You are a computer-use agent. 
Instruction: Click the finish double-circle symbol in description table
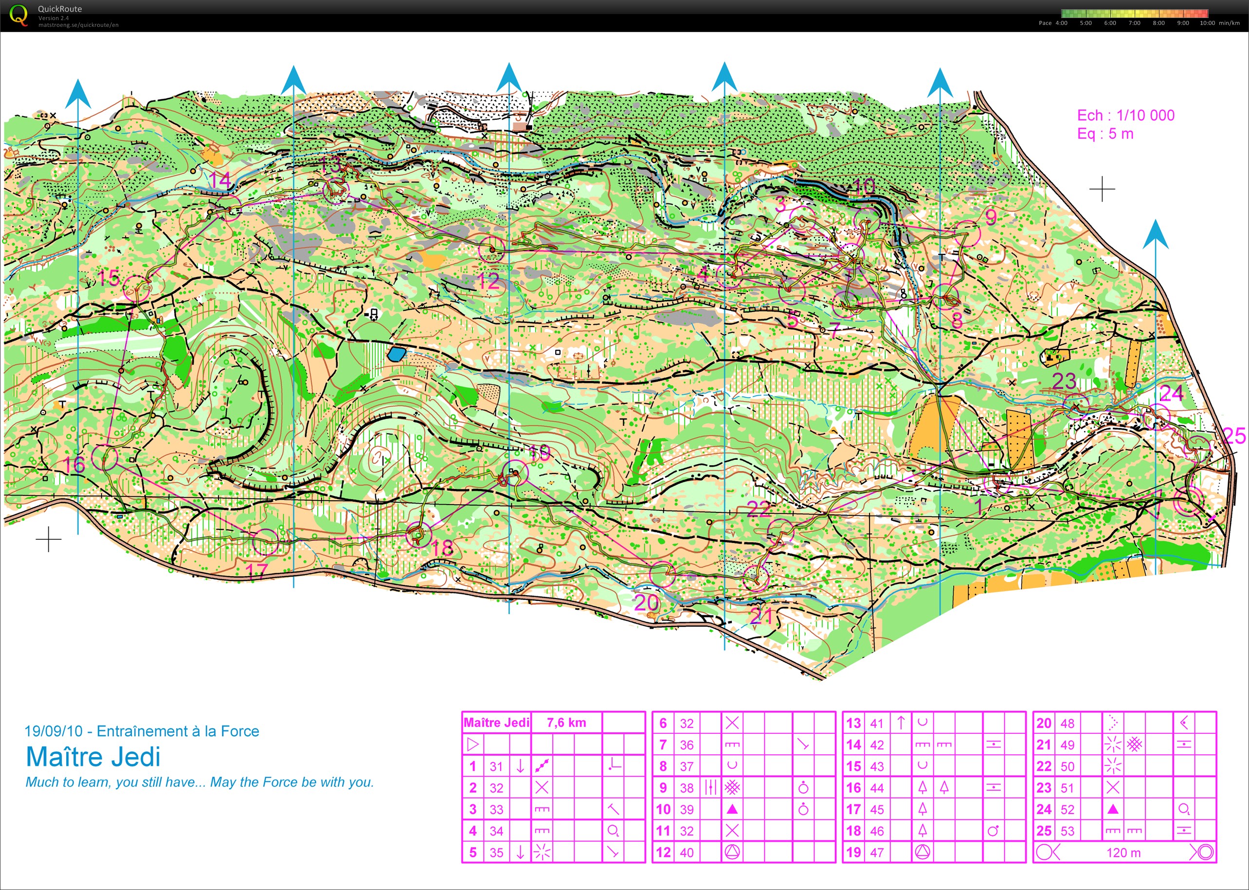(x=1205, y=852)
